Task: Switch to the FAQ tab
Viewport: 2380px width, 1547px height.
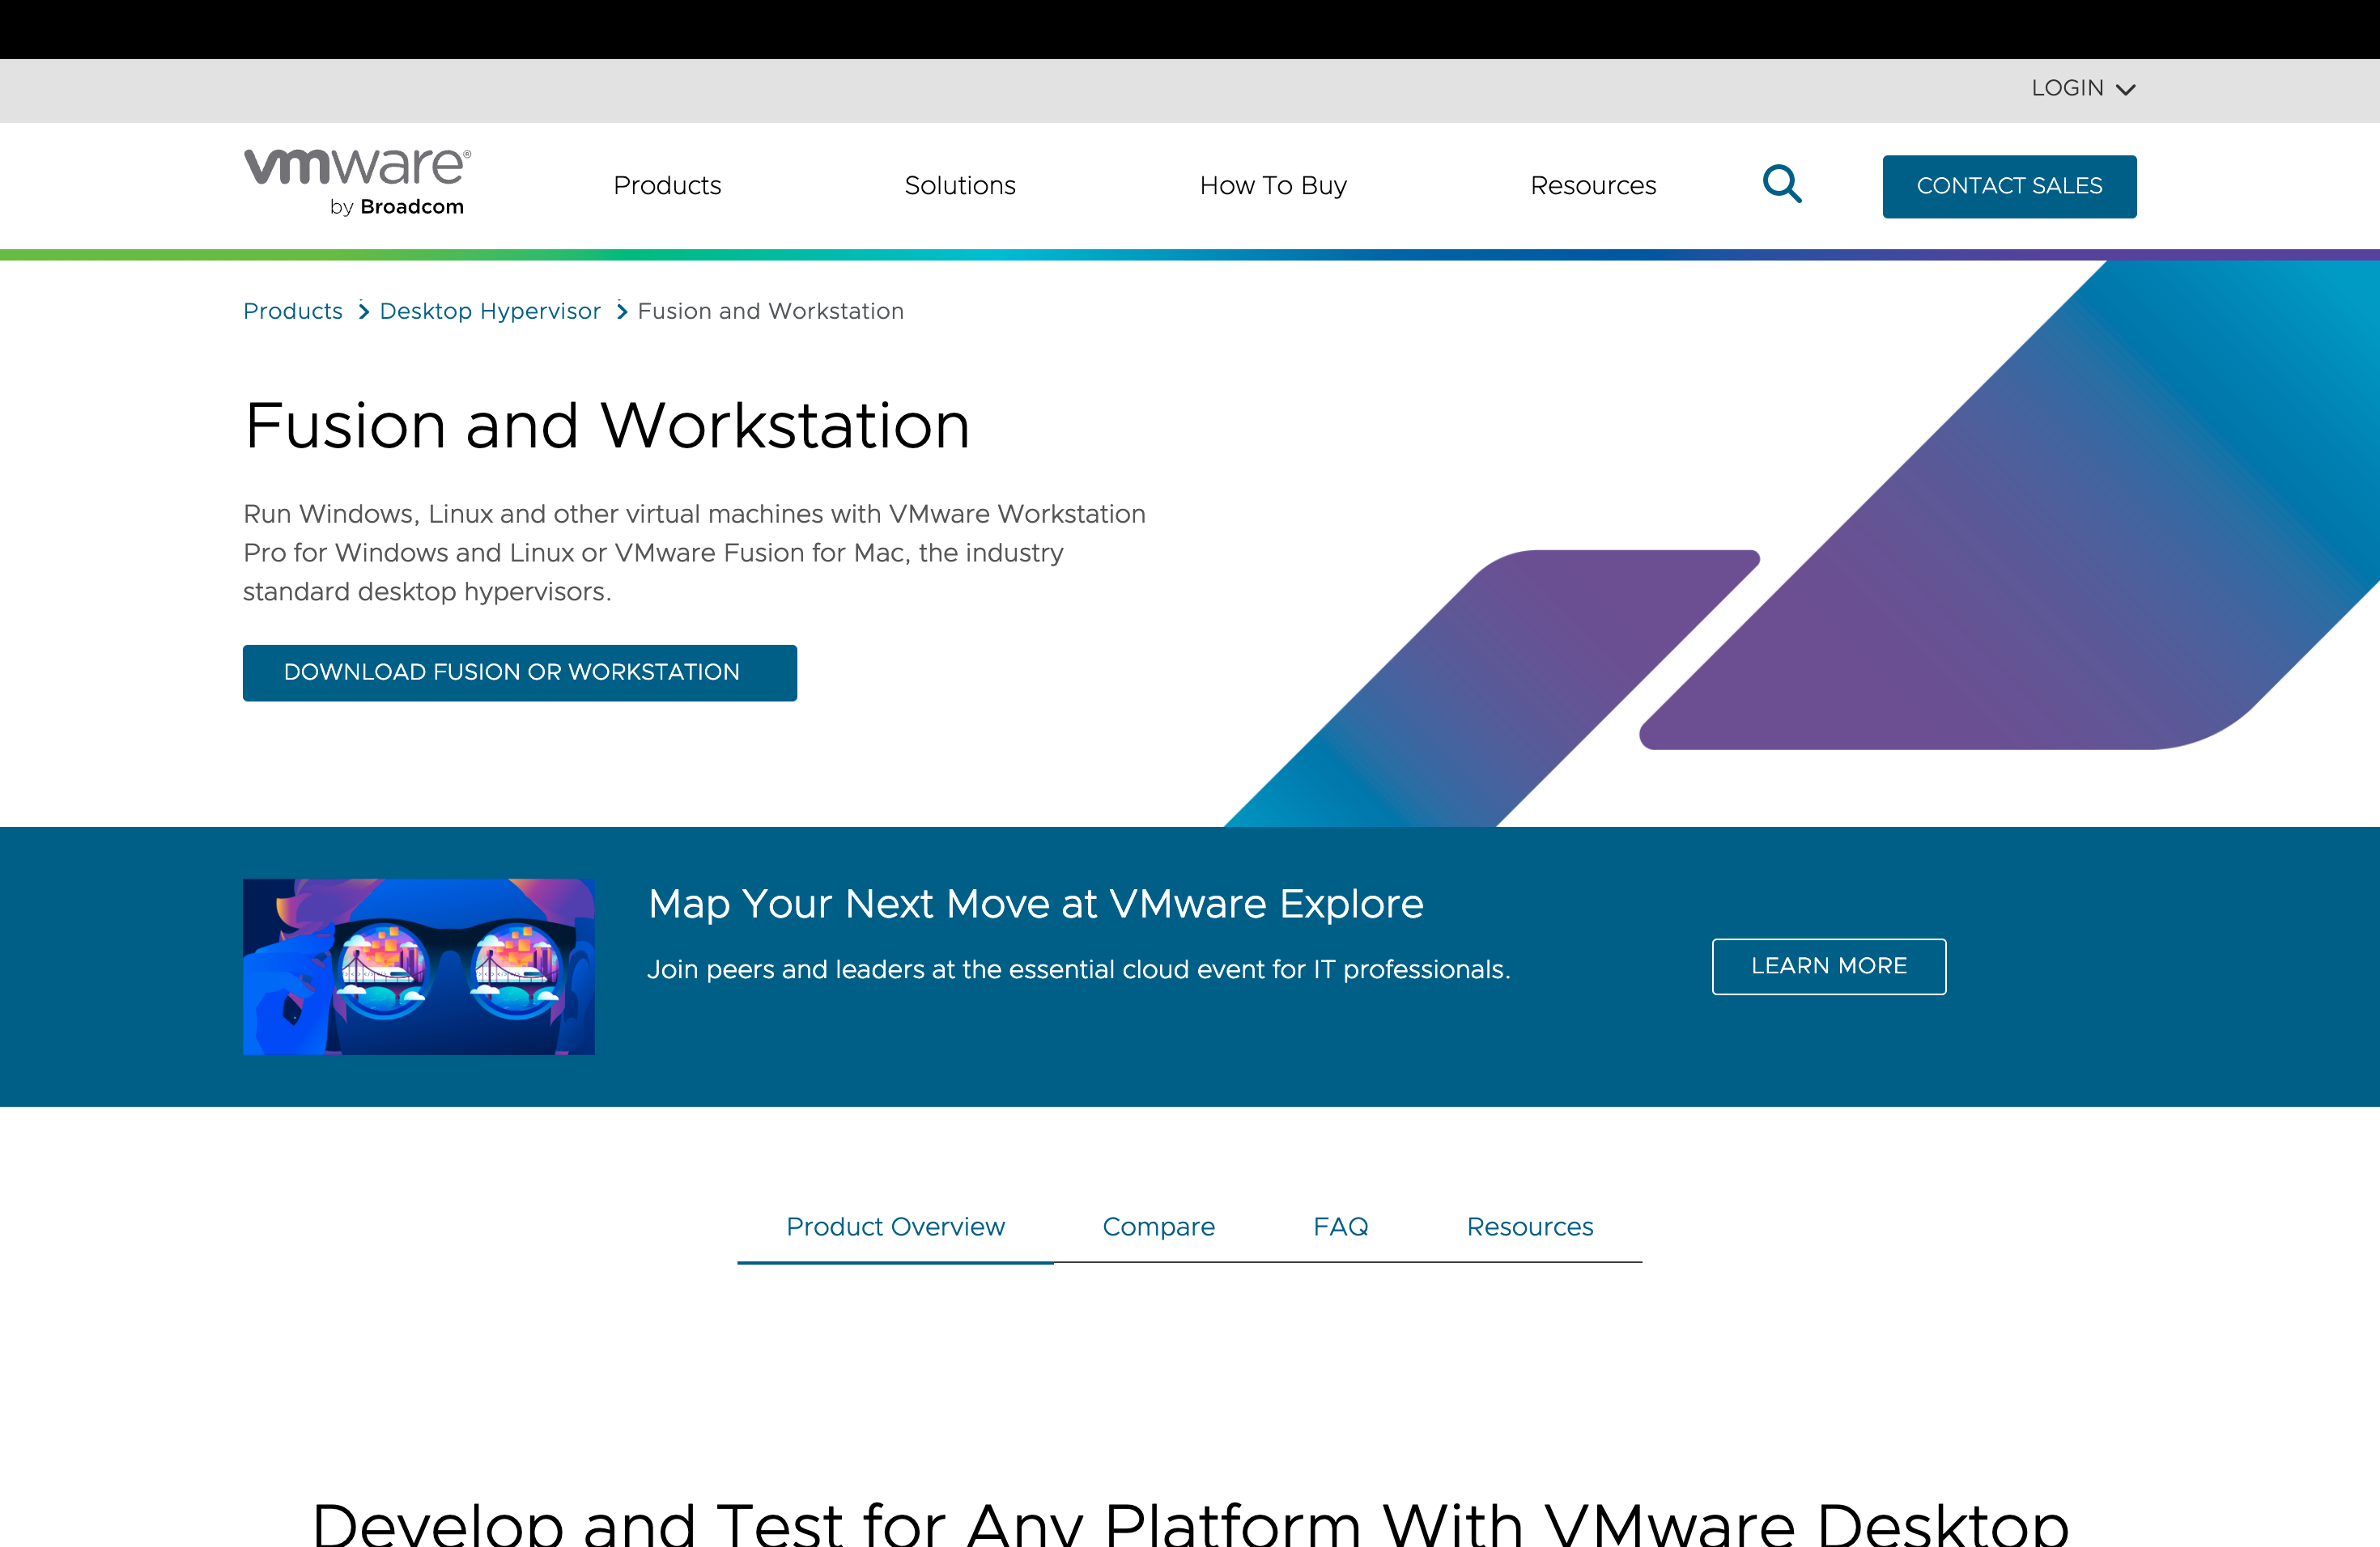Action: [1340, 1227]
